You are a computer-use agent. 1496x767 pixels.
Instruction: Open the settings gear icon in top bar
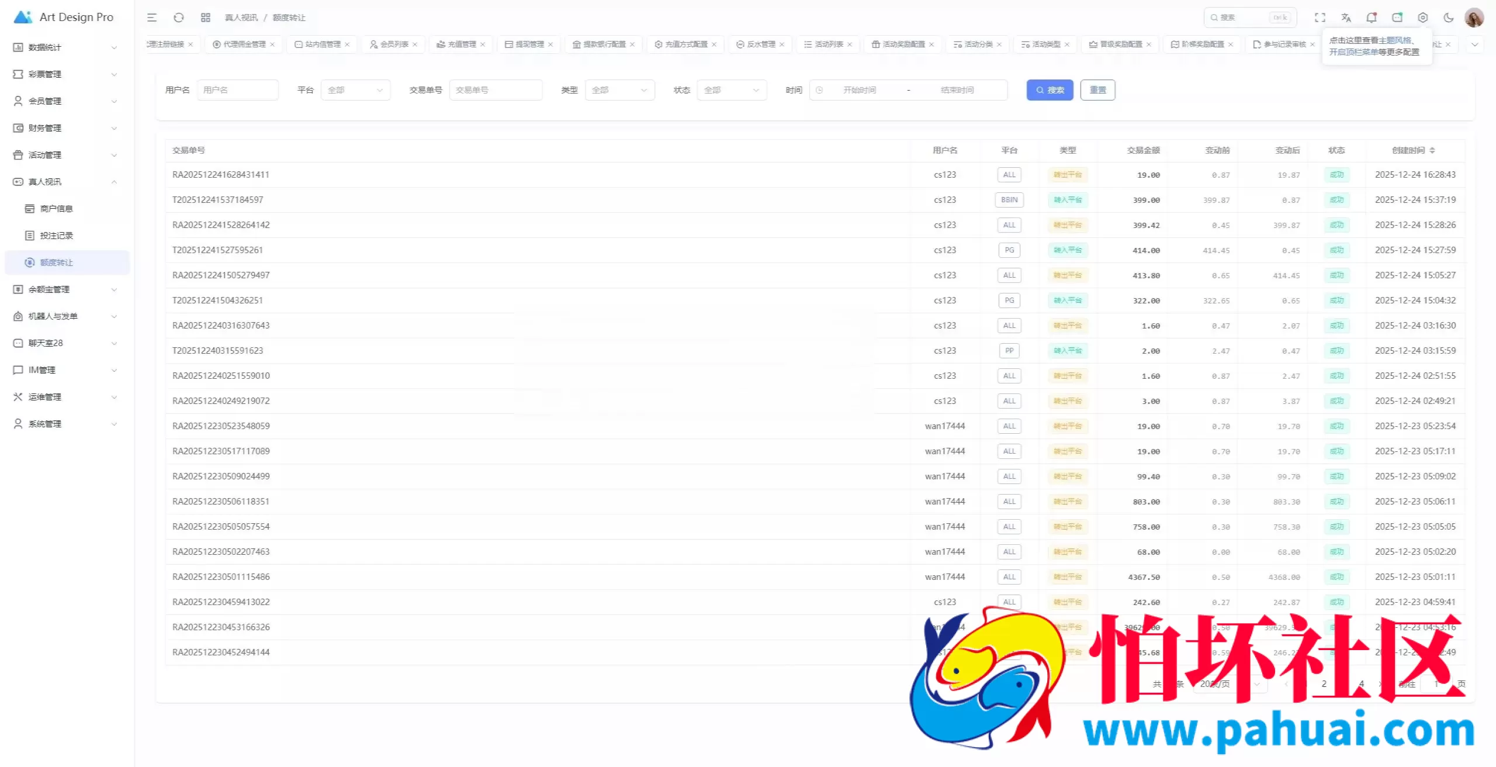click(x=1423, y=18)
